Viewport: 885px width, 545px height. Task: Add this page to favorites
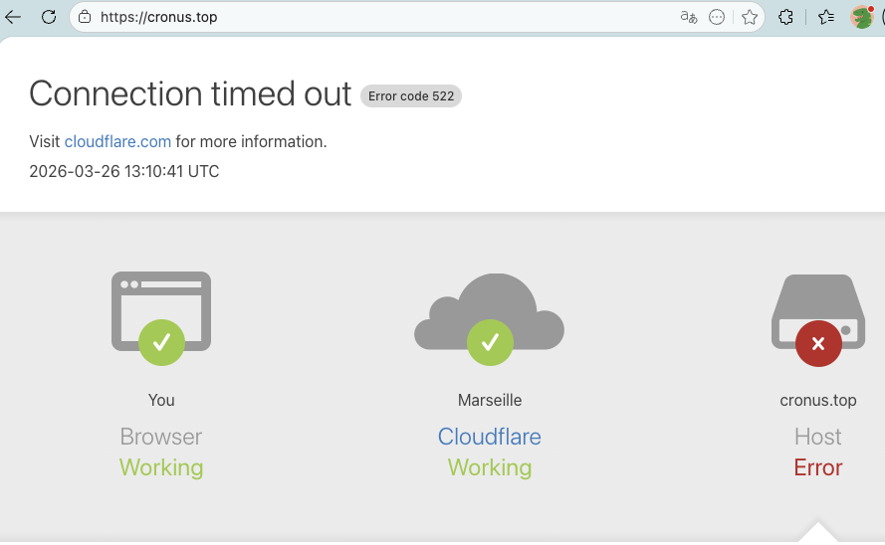(750, 17)
